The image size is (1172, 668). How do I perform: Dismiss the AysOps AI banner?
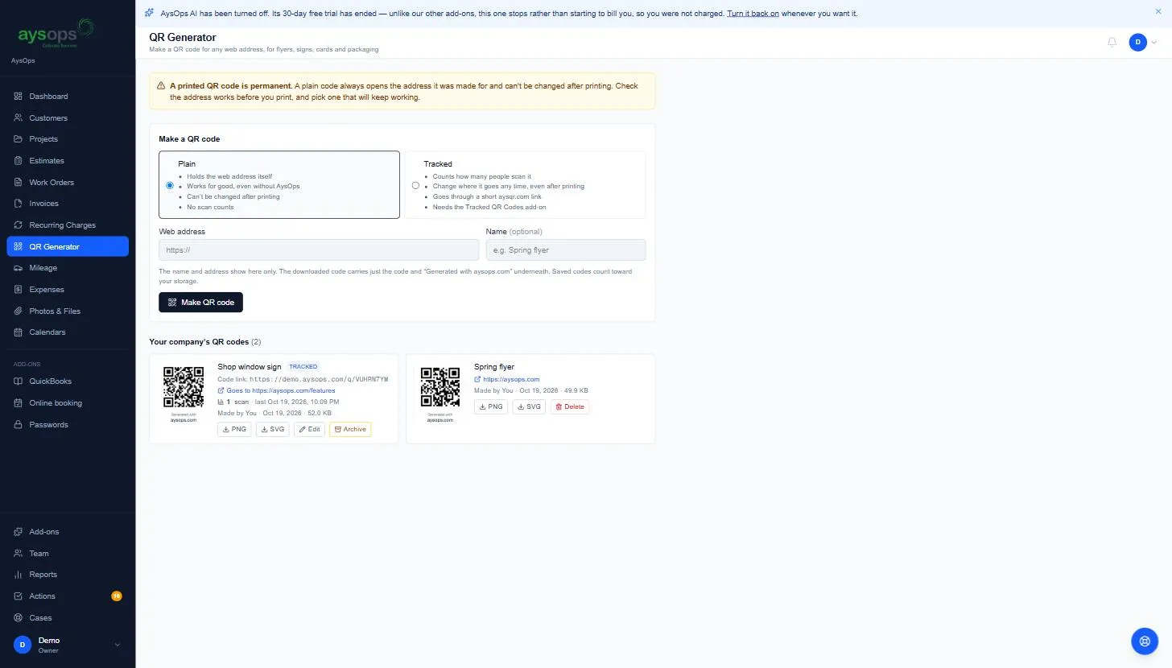coord(1158,12)
